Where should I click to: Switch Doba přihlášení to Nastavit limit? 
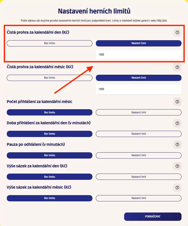coord(139,134)
